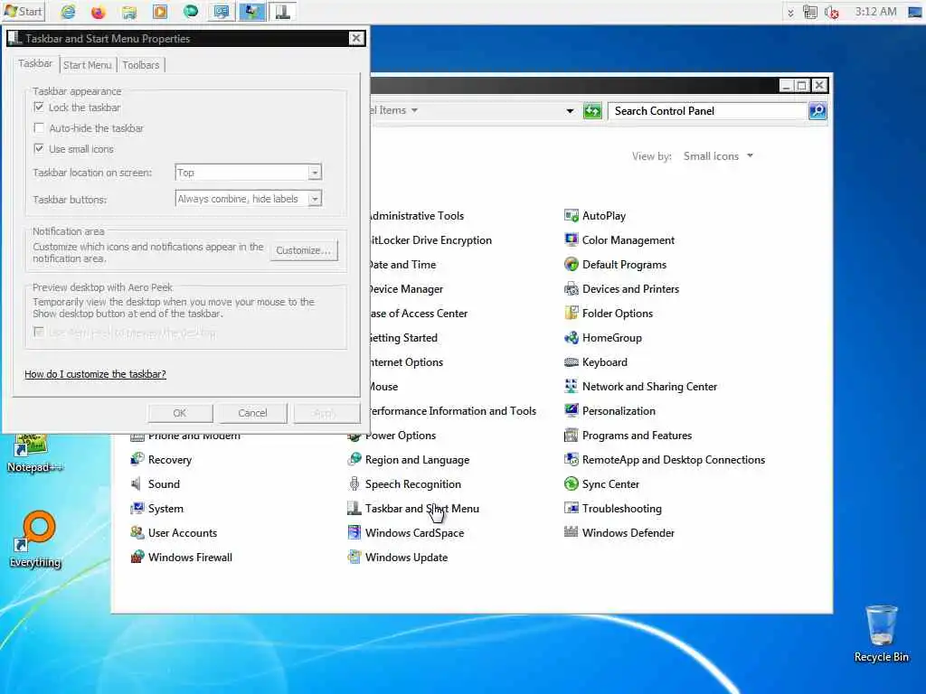
Task: Click the Customize... notification area button
Action: coord(304,250)
